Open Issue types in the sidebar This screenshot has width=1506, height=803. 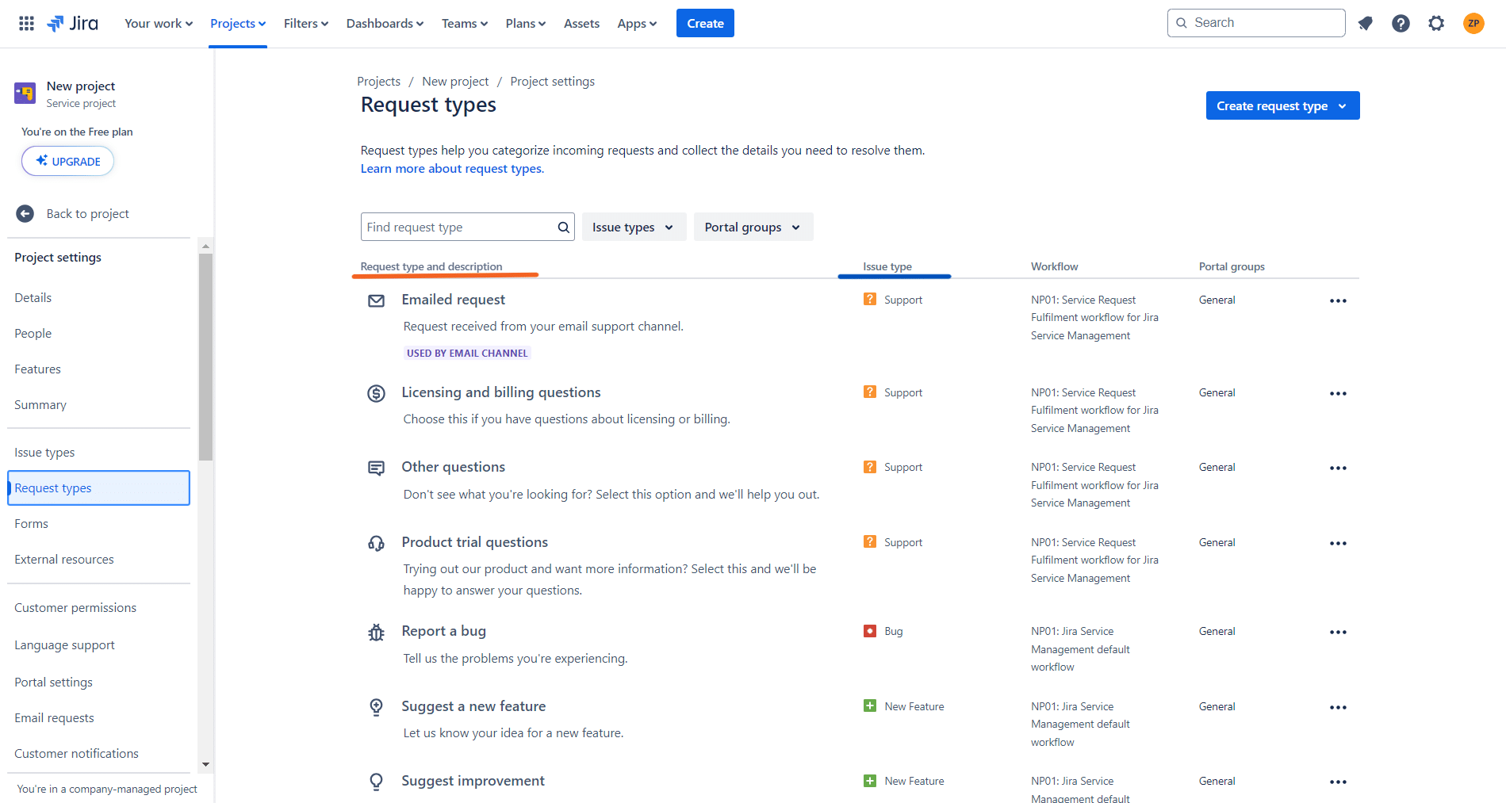click(x=44, y=453)
